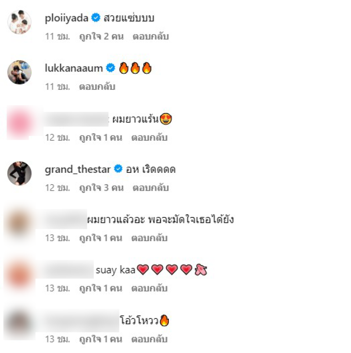This screenshot has height=353, width=351.
Task: Click the 11 ชม. timestamp under lukkanaaum
Action: [x=57, y=87]
